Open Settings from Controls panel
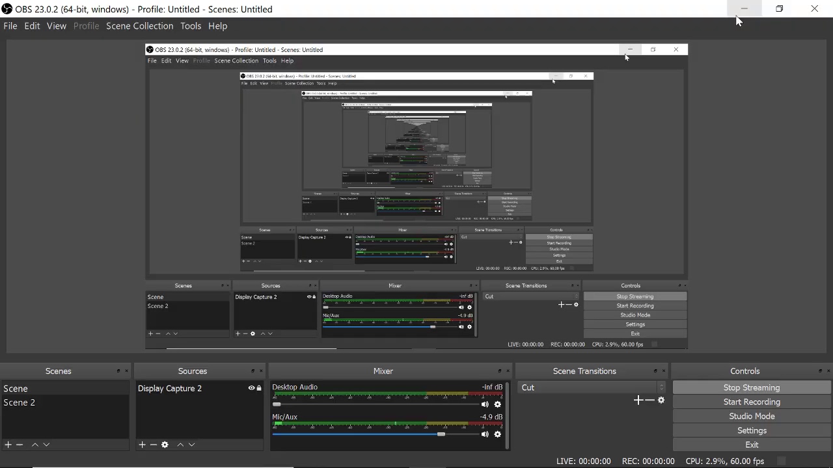This screenshot has height=468, width=833. pyautogui.click(x=752, y=430)
